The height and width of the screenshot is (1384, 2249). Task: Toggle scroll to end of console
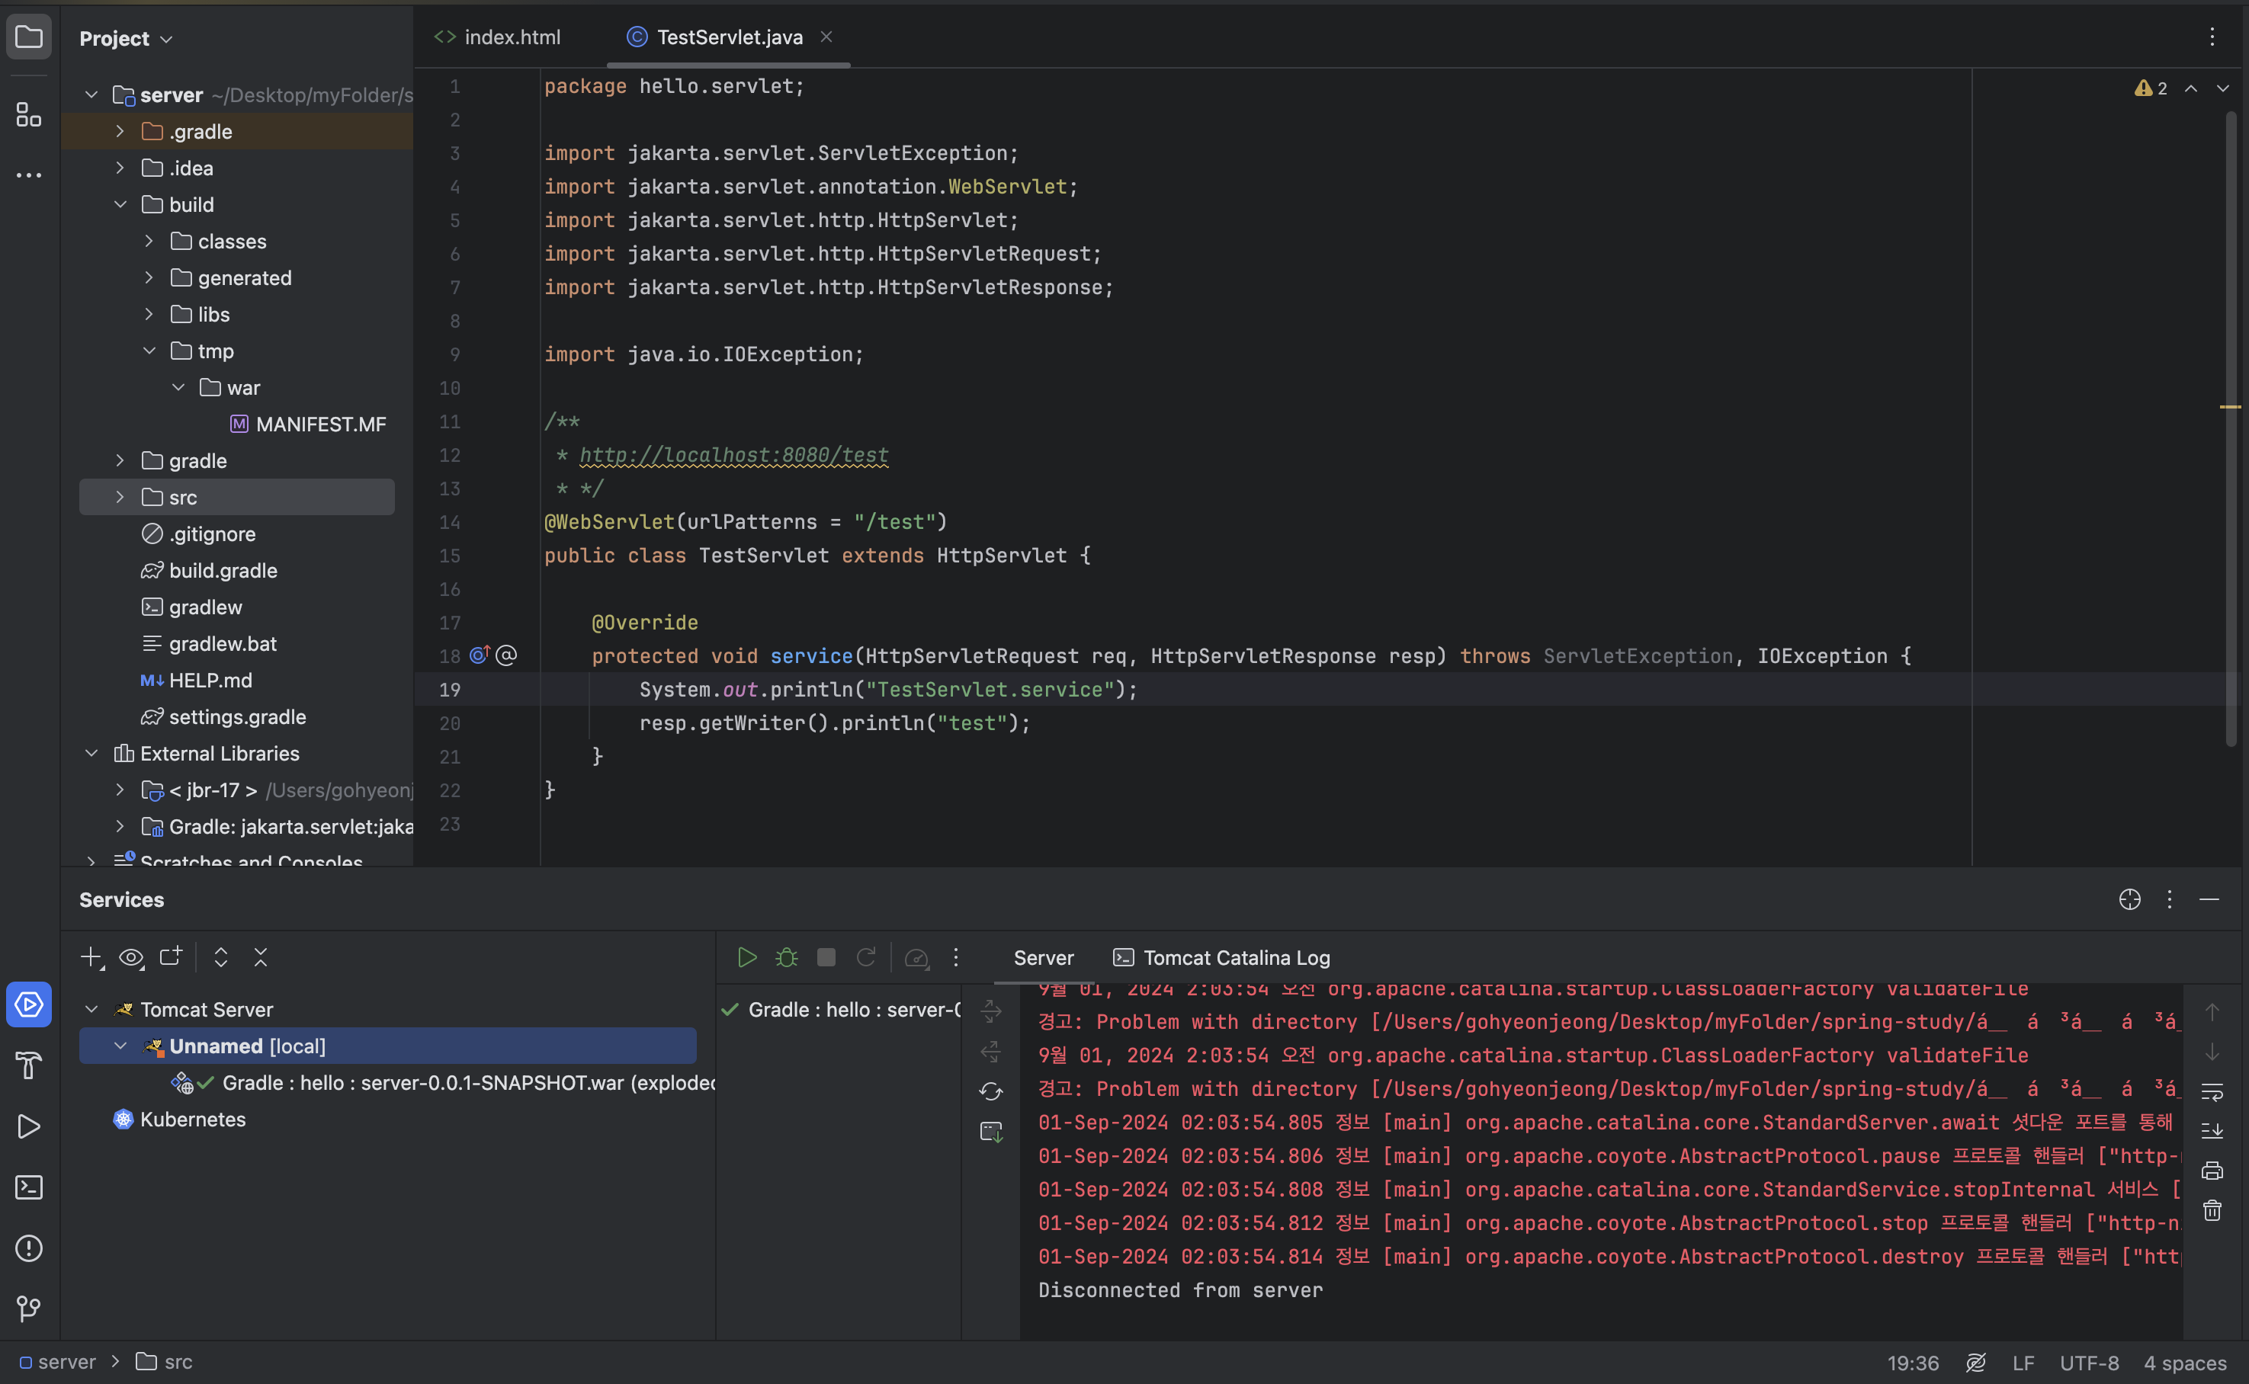coord(2212,1132)
